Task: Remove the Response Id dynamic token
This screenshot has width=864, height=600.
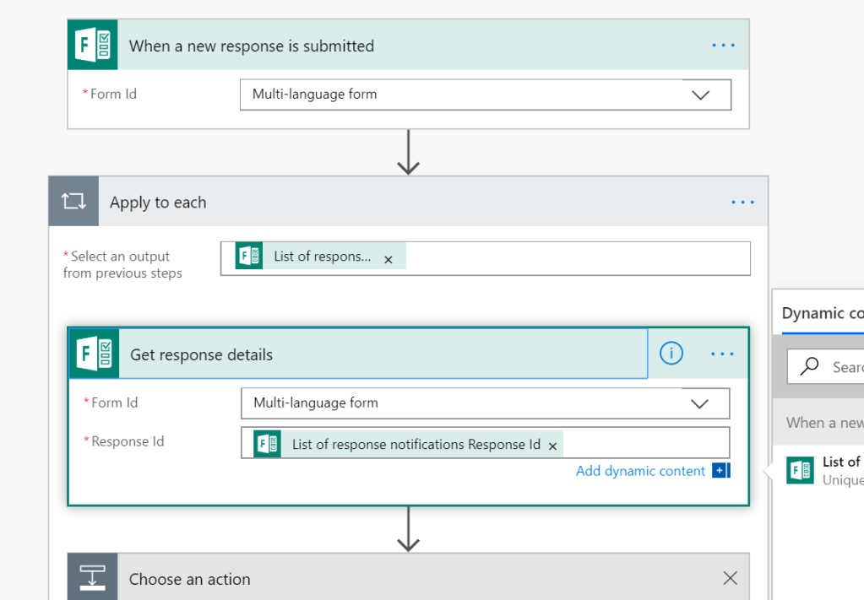Action: pos(553,446)
